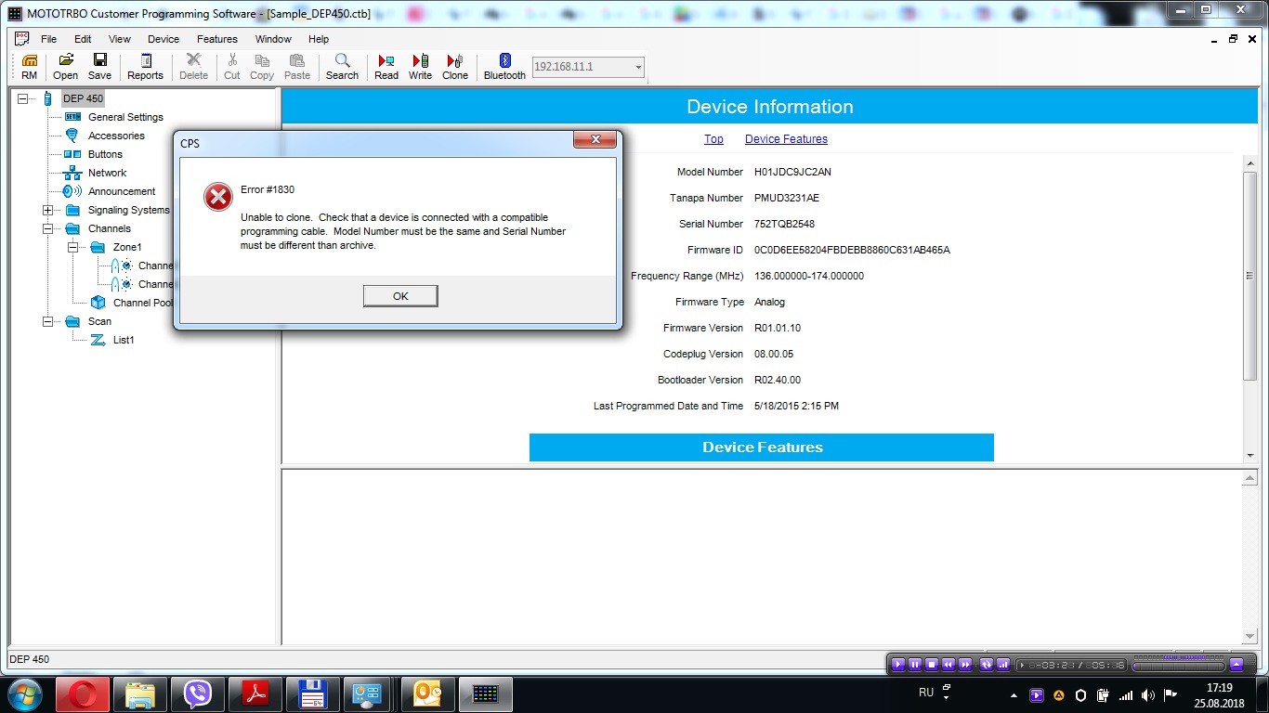Open the Edit menu
The width and height of the screenshot is (1269, 713).
click(x=83, y=39)
